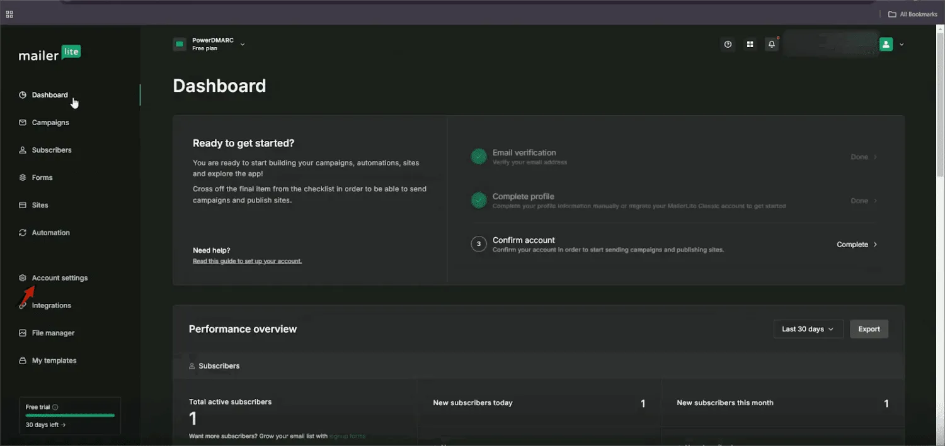Open Account settings
Screen dimensions: 945x446
(x=60, y=278)
